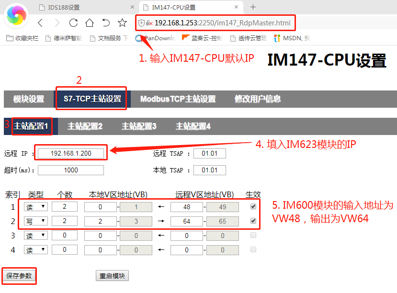Open the row 3 类型 dropdown
The width and height of the screenshot is (397, 293).
click(x=36, y=236)
